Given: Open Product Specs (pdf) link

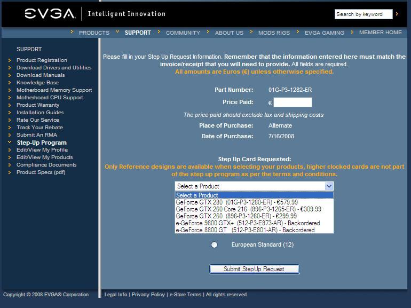Looking at the screenshot, I should [41, 172].
